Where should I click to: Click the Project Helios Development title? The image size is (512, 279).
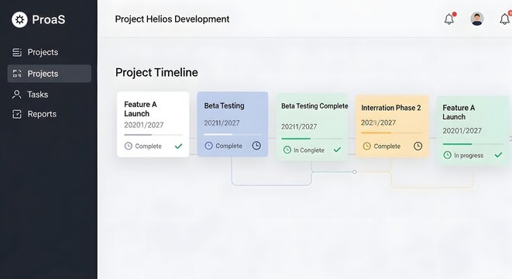172,19
